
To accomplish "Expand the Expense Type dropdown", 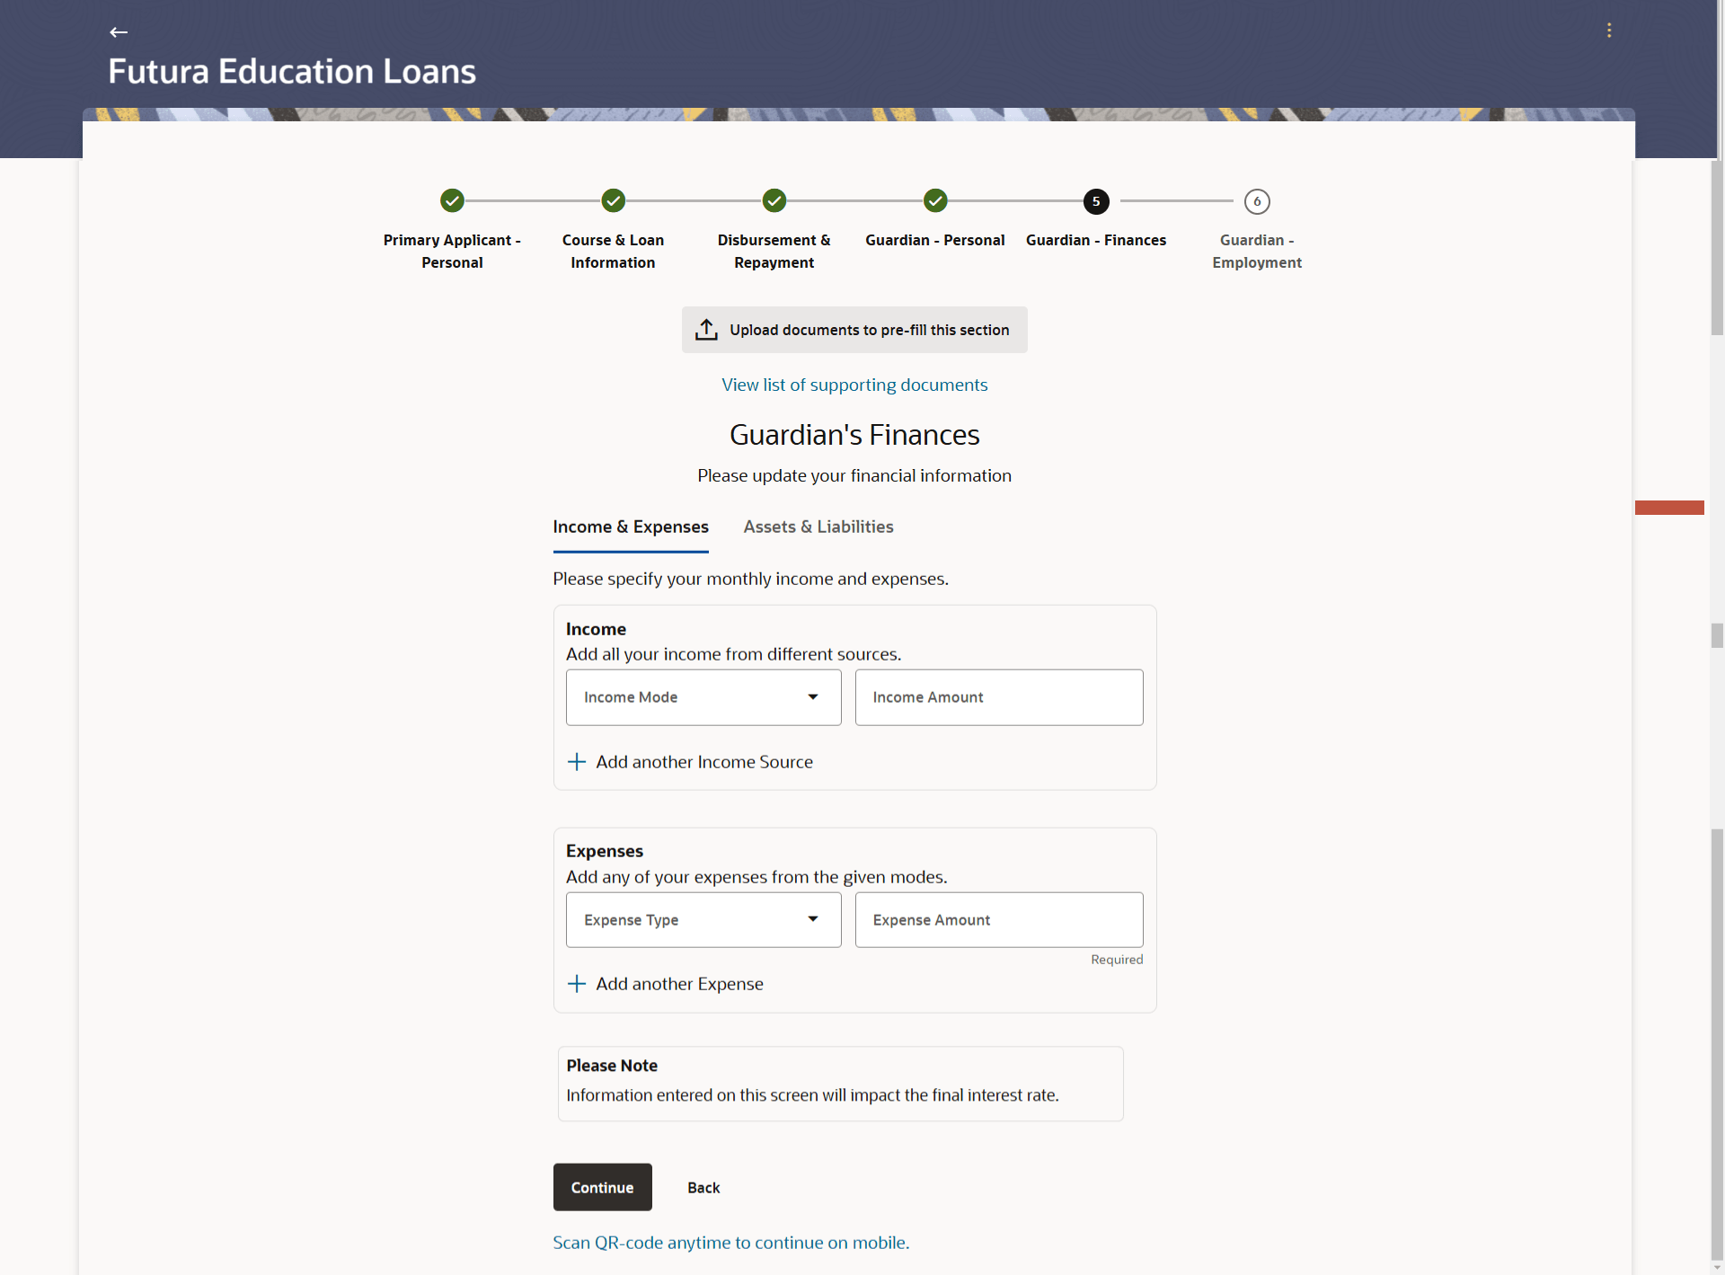I will (703, 919).
